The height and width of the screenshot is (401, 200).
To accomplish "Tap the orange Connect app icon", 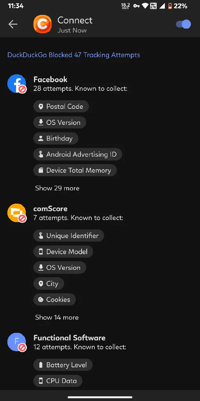I will 43,24.
